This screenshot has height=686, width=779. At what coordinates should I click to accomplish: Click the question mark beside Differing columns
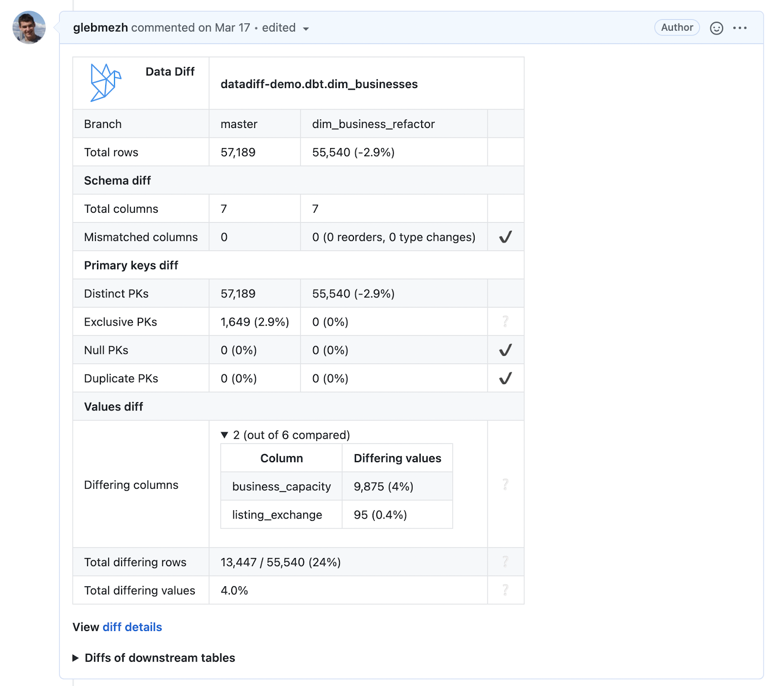pos(505,484)
